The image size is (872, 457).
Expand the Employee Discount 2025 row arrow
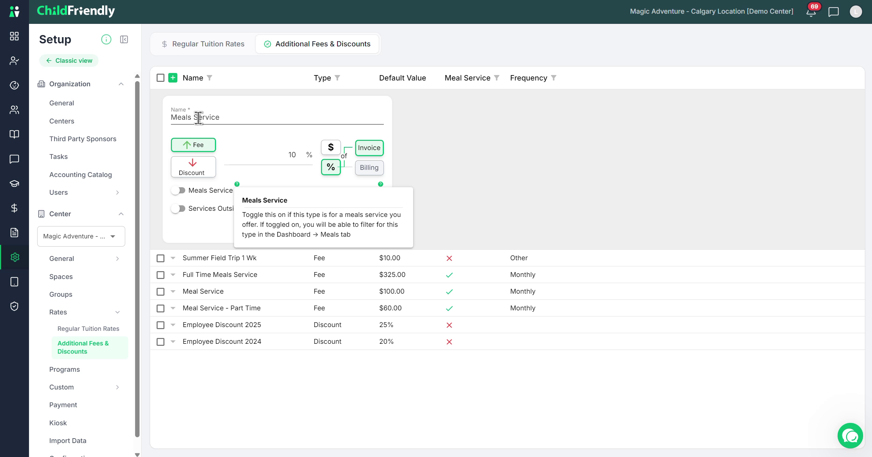pyautogui.click(x=173, y=325)
